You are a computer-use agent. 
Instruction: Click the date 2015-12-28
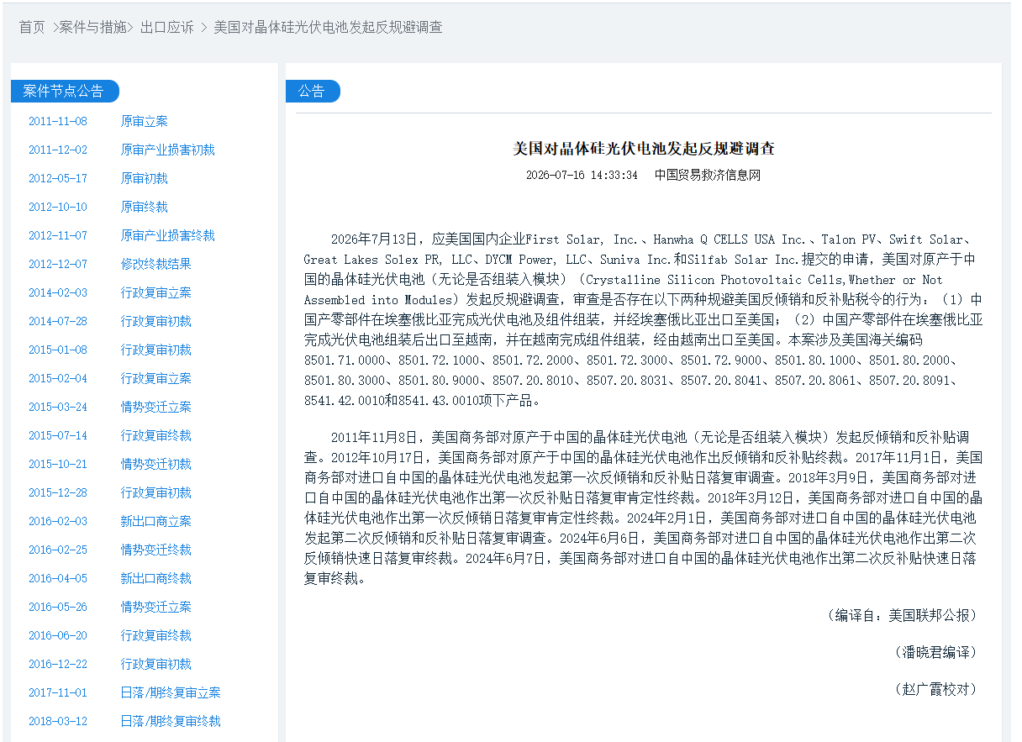point(58,492)
